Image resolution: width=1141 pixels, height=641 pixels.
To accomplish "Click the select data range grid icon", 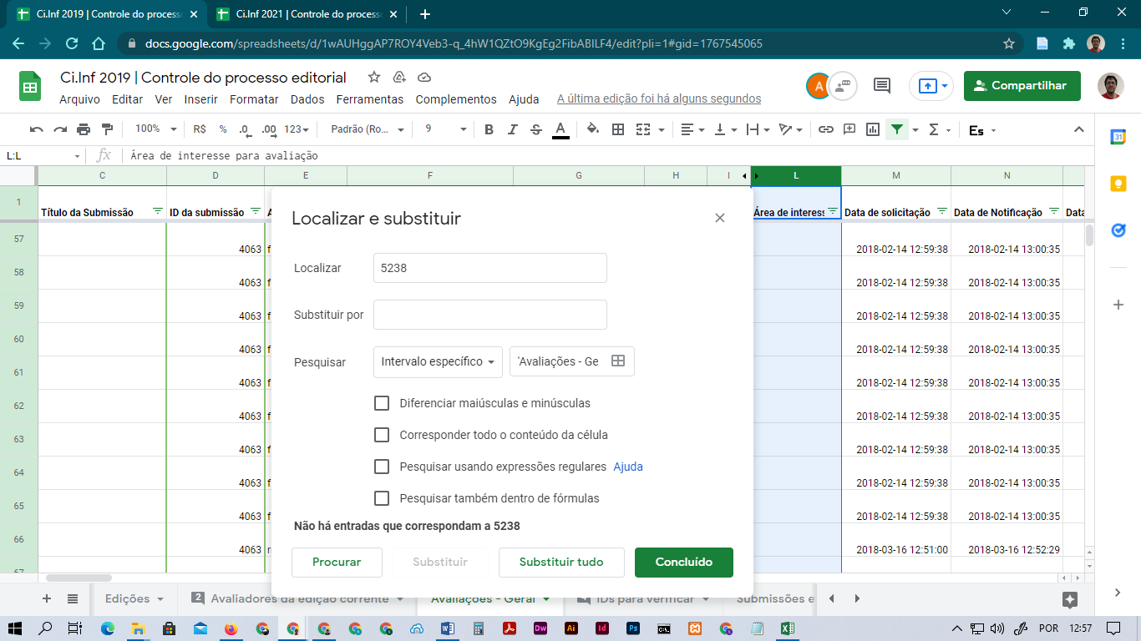I will 618,361.
